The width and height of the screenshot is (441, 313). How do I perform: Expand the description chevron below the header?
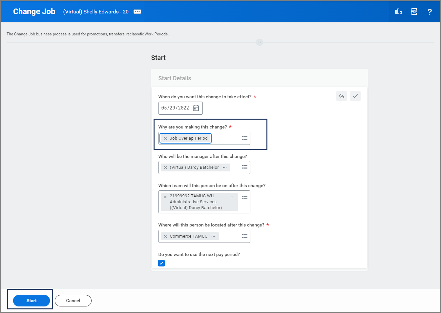tap(260, 42)
